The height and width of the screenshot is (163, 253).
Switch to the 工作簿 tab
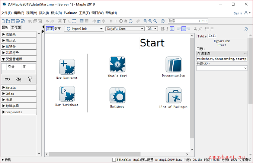[x=16, y=28]
